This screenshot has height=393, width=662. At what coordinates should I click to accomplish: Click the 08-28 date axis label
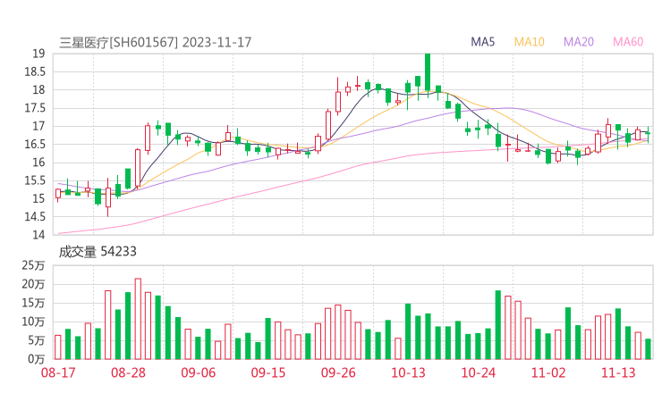click(x=128, y=372)
